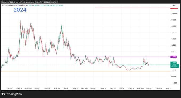This screenshot has width=181, height=98.
Task: Click the large blue 2024 annotation
Action: (x=20, y=10)
